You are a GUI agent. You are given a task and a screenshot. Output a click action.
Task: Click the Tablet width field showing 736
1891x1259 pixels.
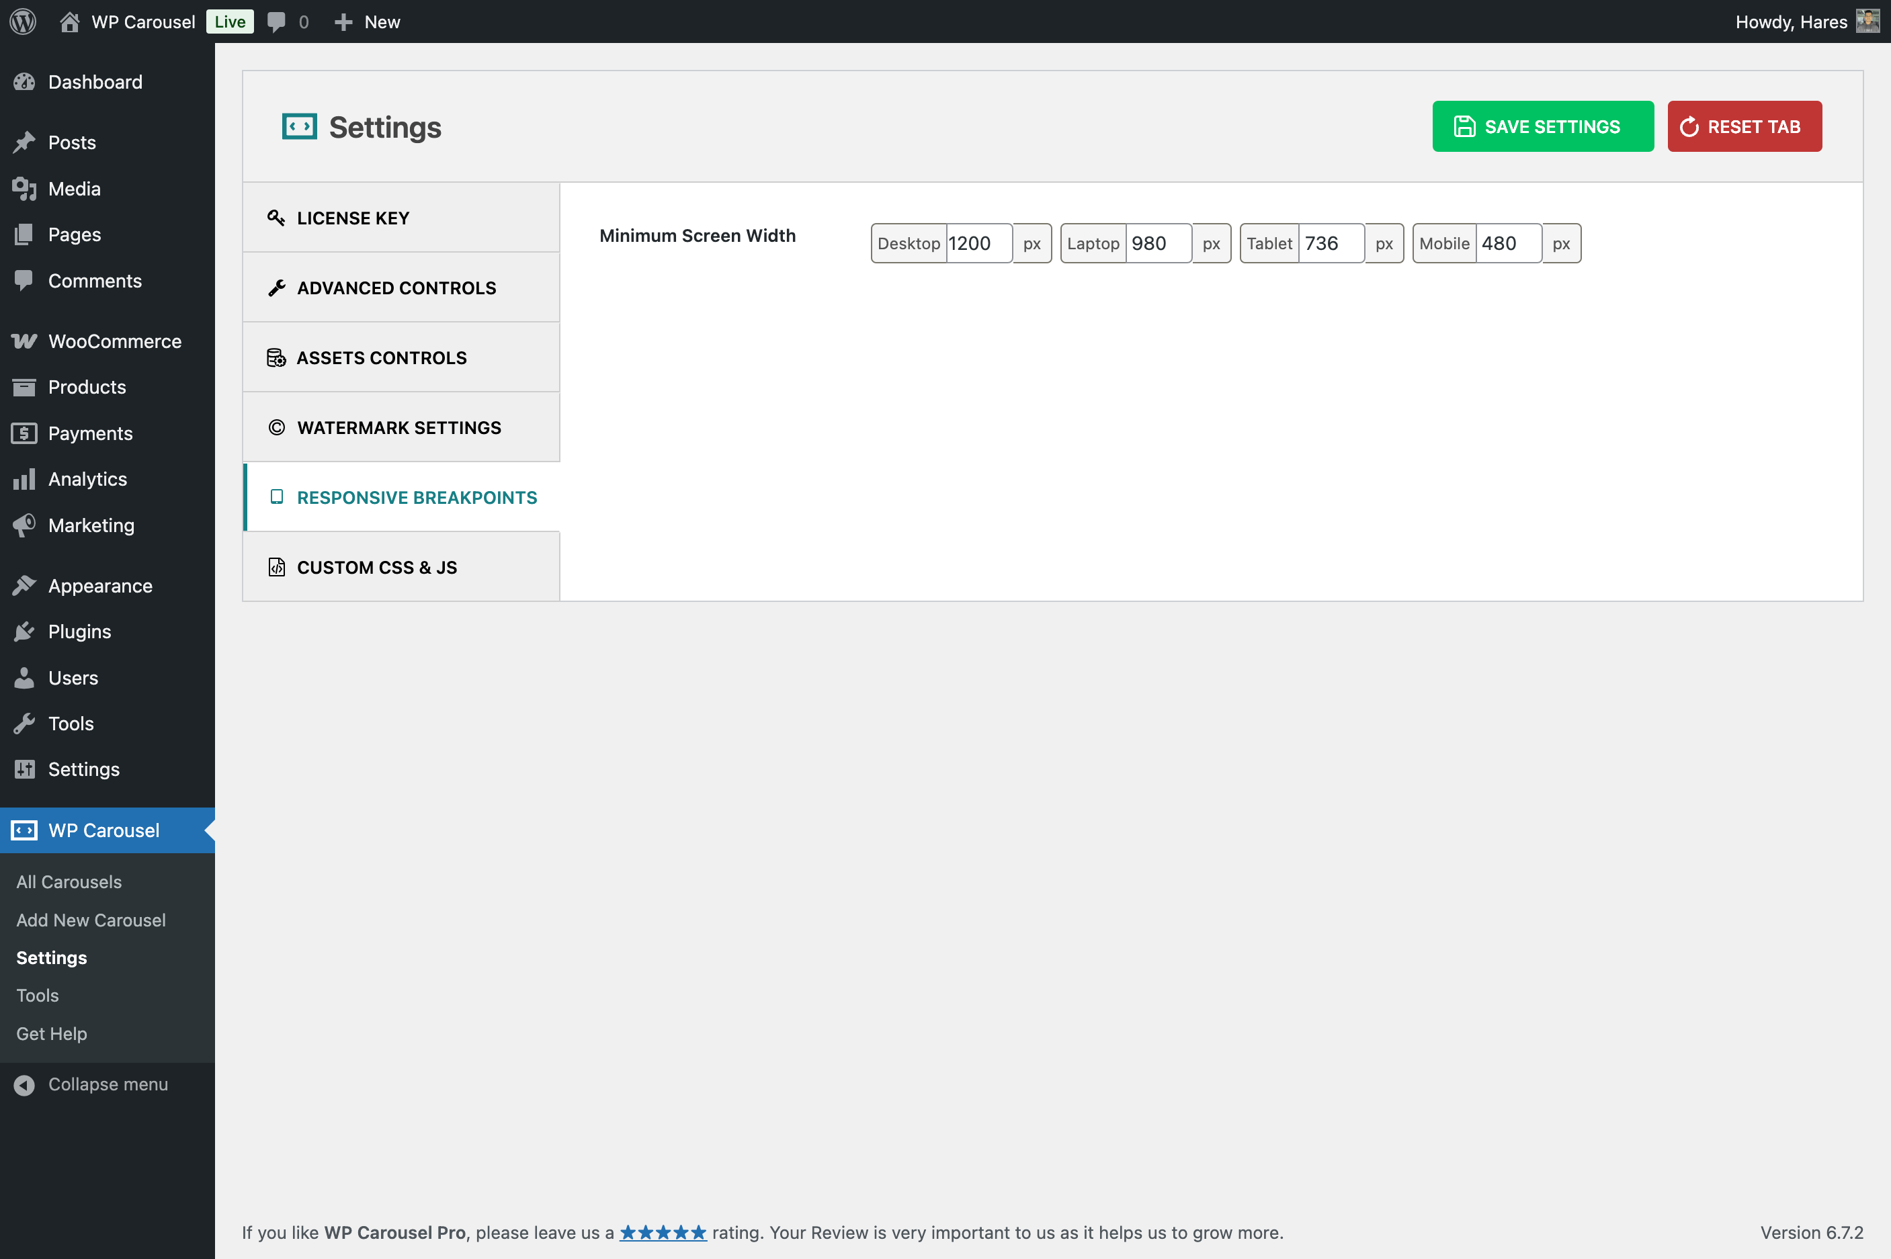(x=1331, y=243)
